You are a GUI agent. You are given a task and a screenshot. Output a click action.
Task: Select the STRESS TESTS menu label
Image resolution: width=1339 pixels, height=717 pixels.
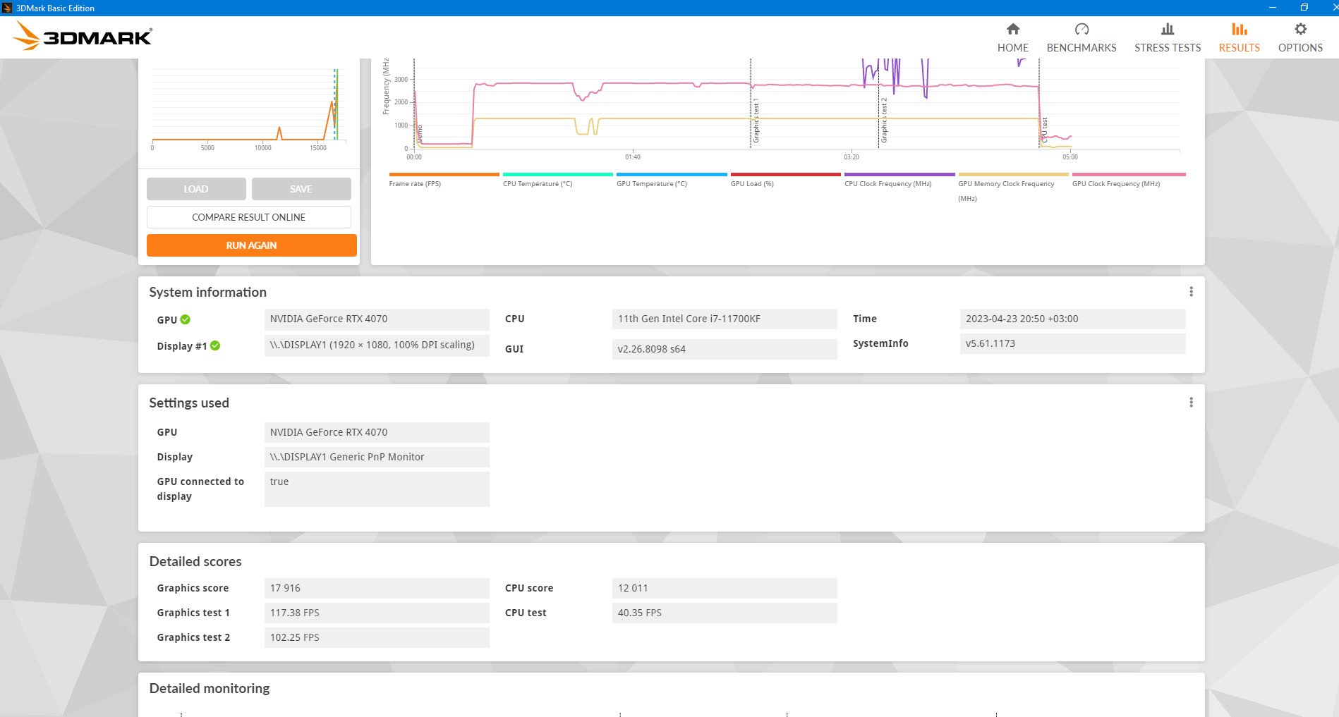point(1168,48)
